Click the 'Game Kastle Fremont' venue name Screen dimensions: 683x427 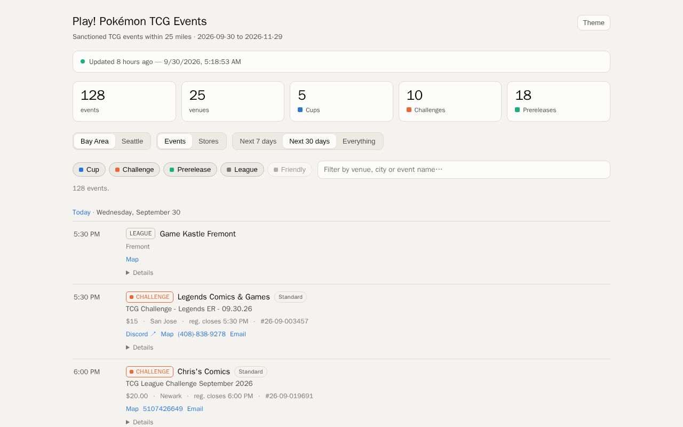point(198,234)
